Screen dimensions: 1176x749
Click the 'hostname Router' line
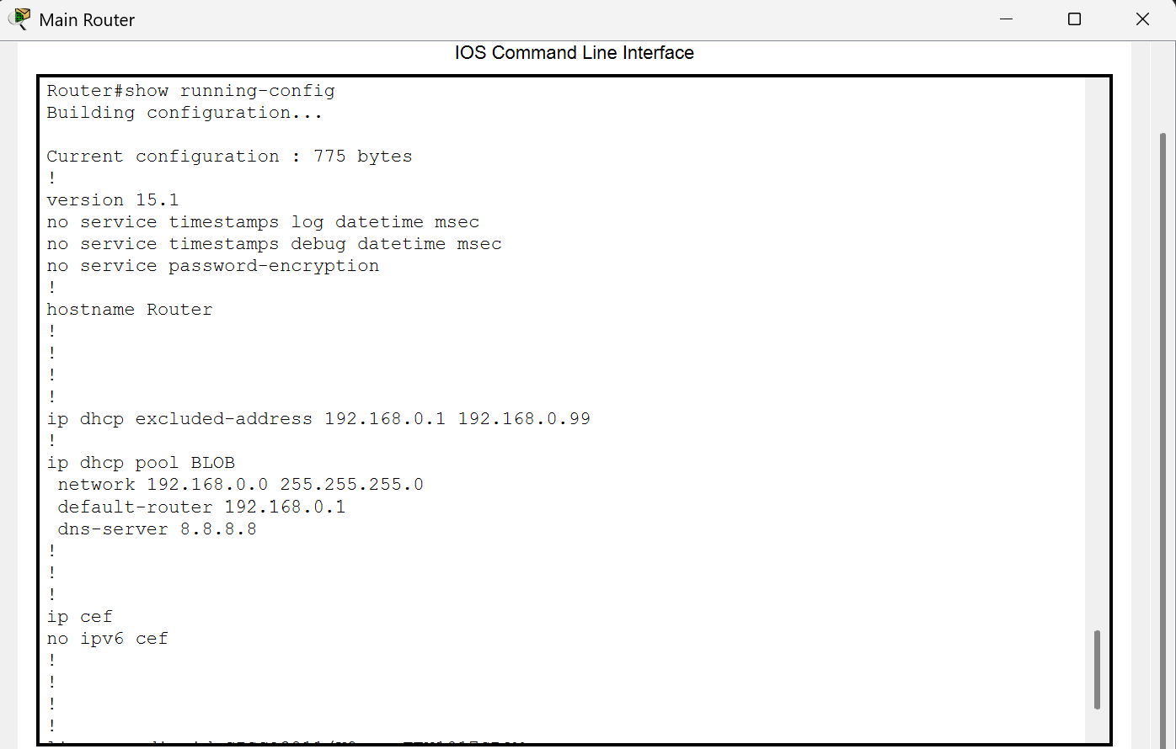pos(130,310)
